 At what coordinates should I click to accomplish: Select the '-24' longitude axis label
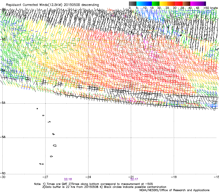click(x=88, y=177)
